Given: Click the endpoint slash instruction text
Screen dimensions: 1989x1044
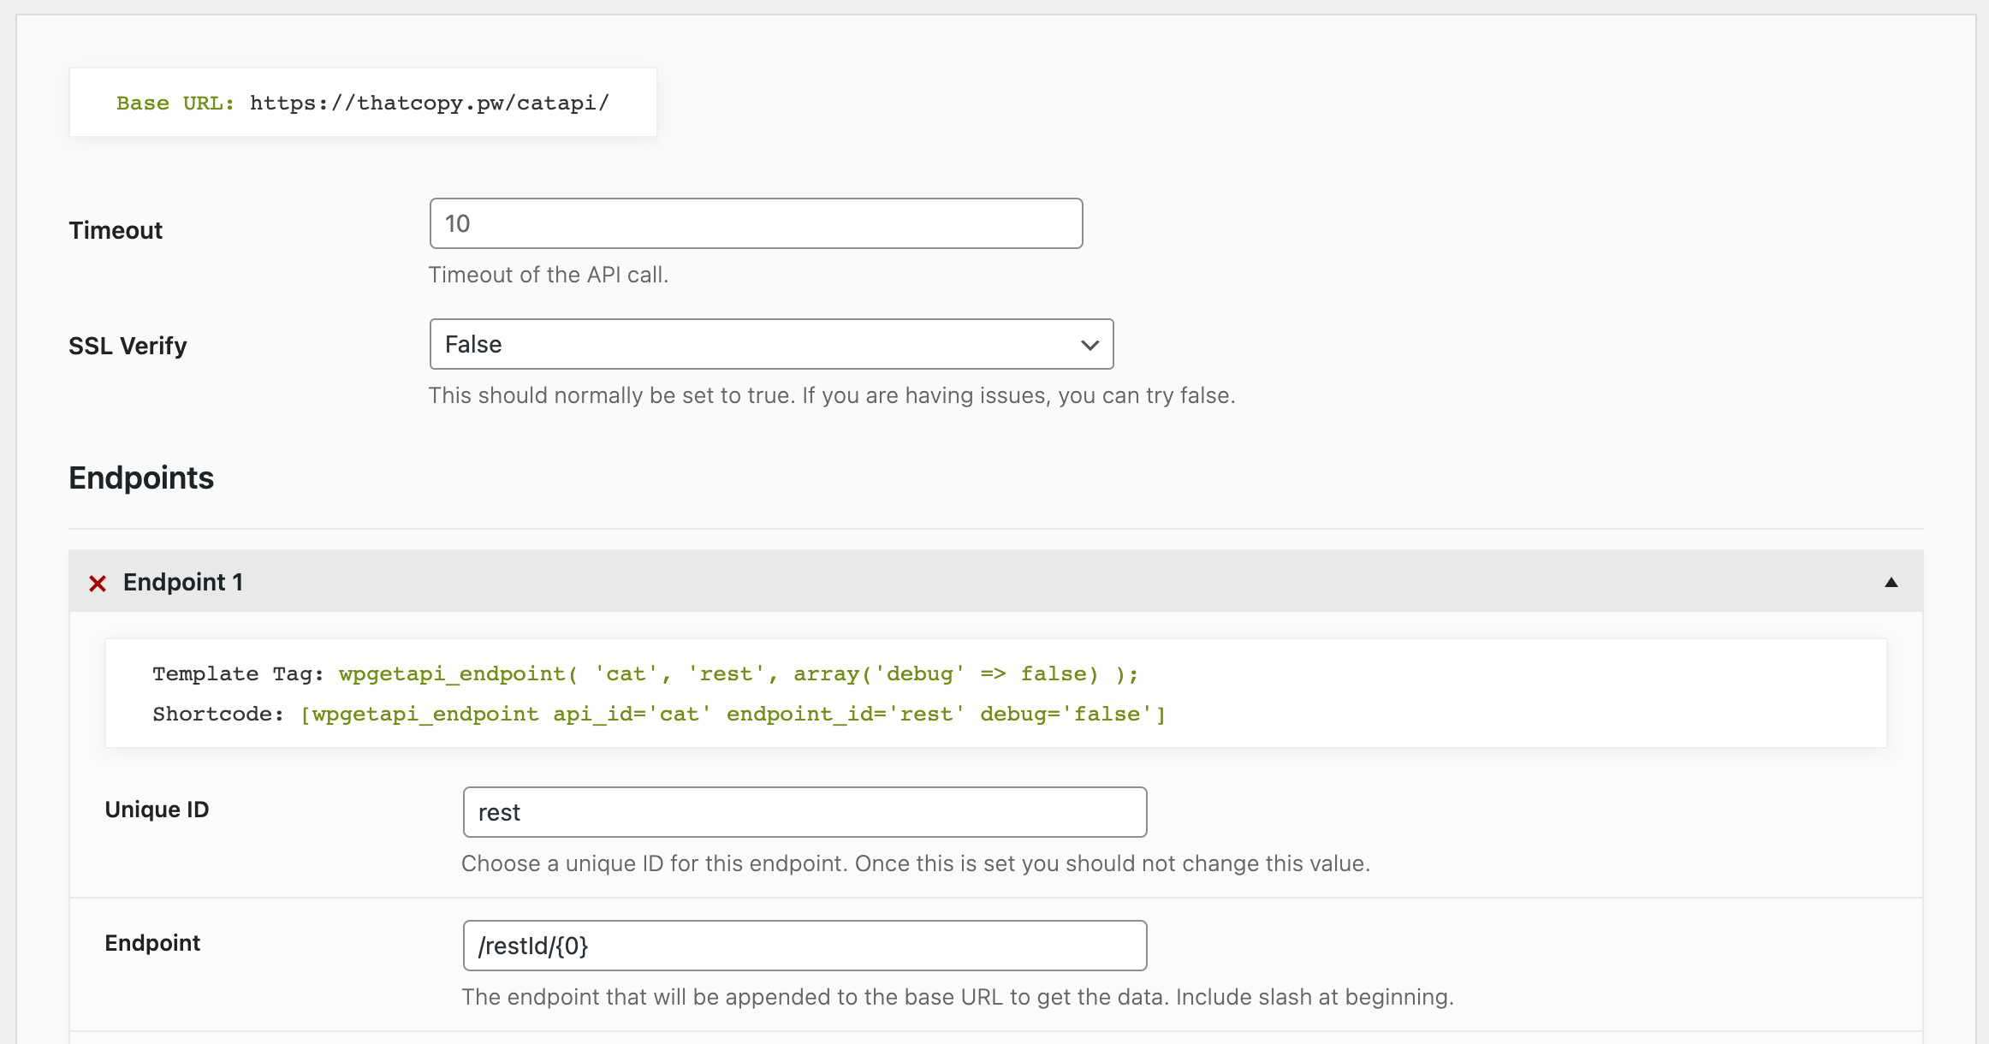Looking at the screenshot, I should coord(957,996).
